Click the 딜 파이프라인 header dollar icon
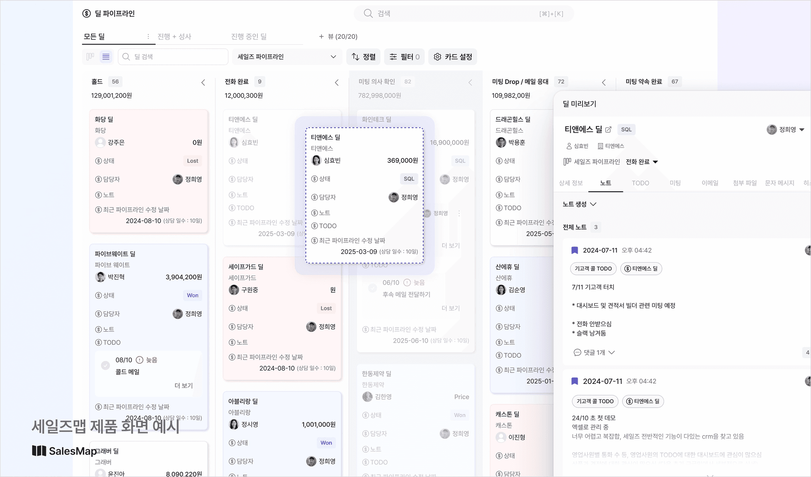This screenshot has width=811, height=477. click(86, 13)
